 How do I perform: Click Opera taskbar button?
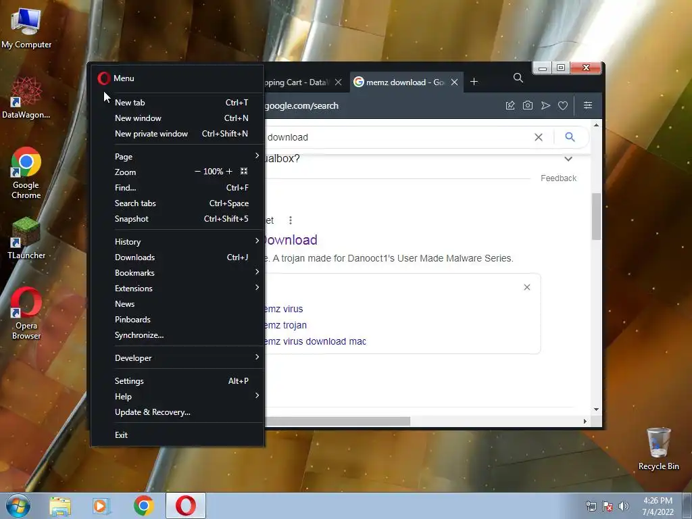[186, 505]
